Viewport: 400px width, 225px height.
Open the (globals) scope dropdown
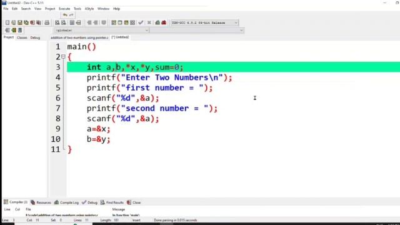coord(102,31)
